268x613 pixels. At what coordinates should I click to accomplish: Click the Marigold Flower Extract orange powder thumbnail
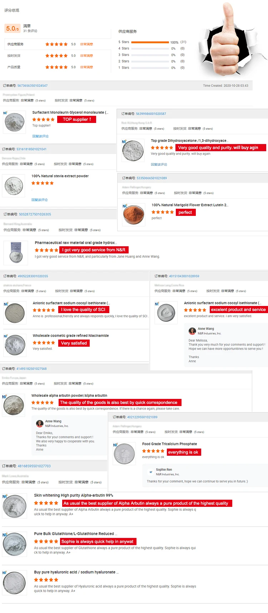click(134, 214)
